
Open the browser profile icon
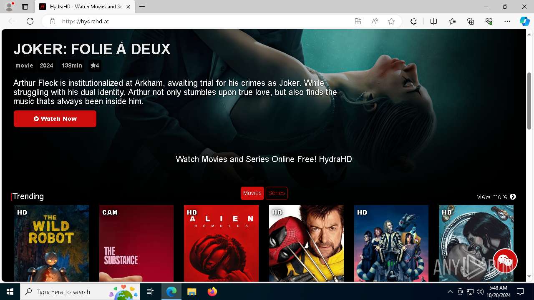pos(9,7)
